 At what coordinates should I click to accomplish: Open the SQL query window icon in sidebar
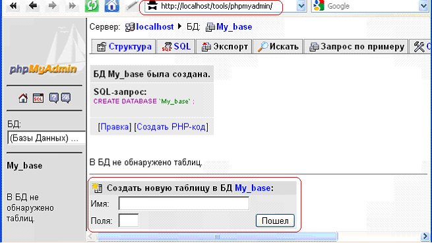[38, 98]
